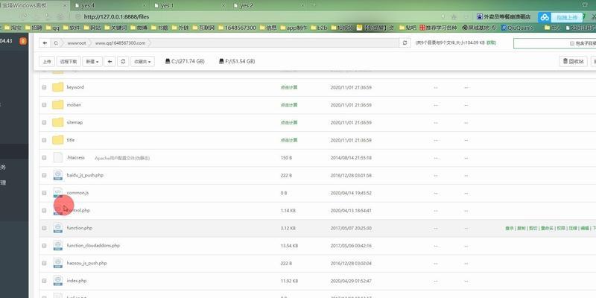Open the keyword folder icon

[x=58, y=87]
